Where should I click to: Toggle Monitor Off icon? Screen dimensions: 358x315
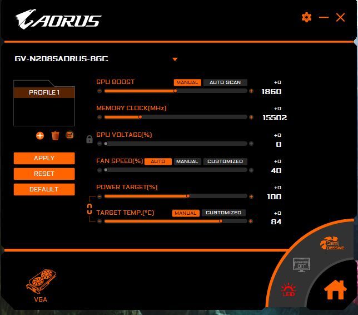pos(301,265)
